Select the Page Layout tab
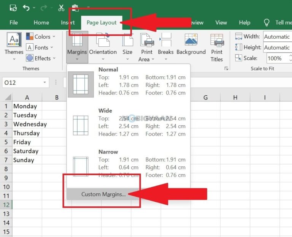The height and width of the screenshot is (237, 292). 102,22
